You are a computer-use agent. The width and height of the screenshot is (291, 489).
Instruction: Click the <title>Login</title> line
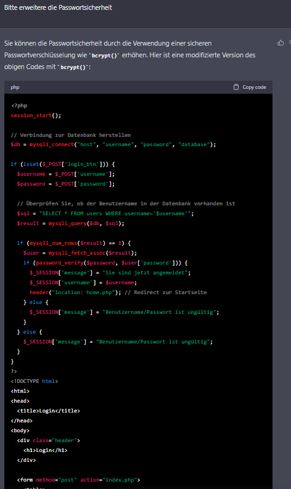click(48, 411)
